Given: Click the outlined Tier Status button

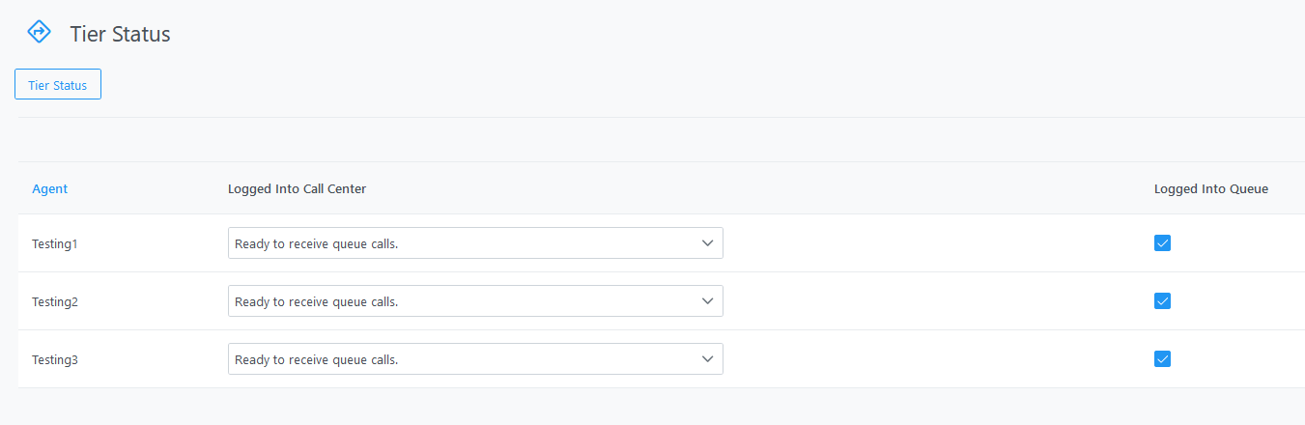Looking at the screenshot, I should click(x=58, y=85).
